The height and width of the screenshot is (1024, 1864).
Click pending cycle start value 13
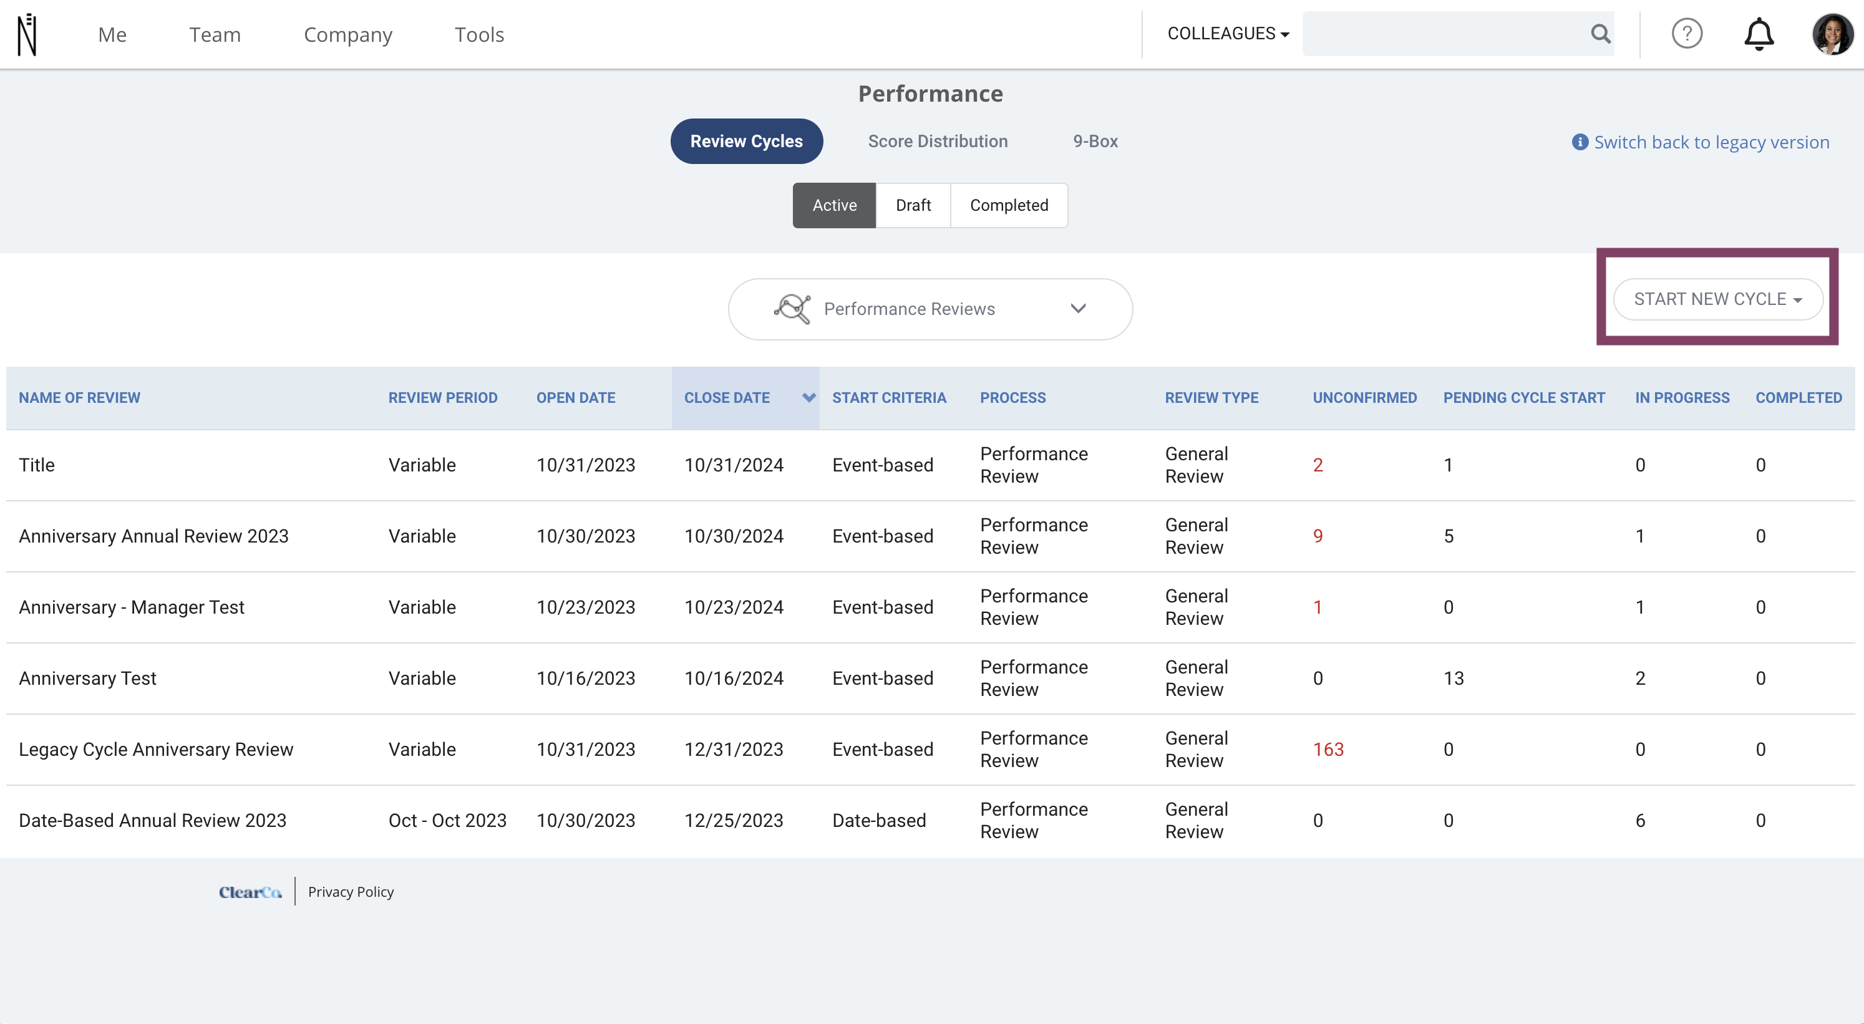pos(1453,679)
